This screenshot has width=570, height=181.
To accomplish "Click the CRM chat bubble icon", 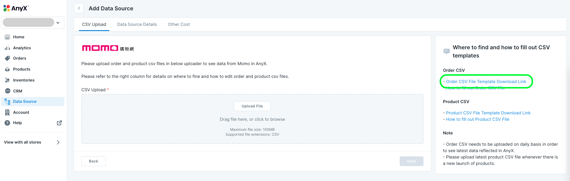I will pos(8,91).
